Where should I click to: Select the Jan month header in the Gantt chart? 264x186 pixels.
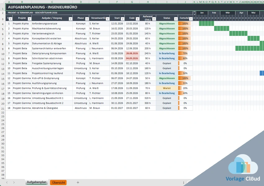(202, 13)
